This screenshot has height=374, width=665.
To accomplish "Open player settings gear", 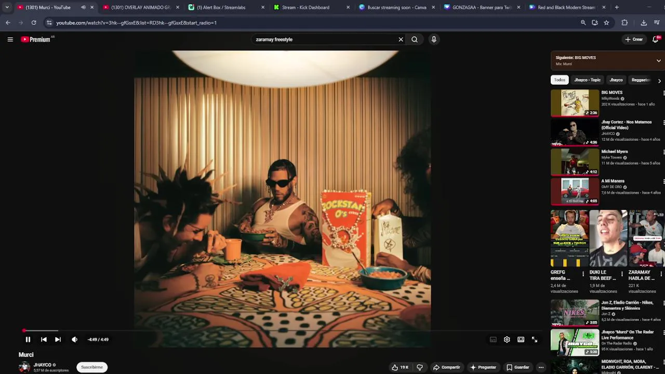I will [x=507, y=340].
